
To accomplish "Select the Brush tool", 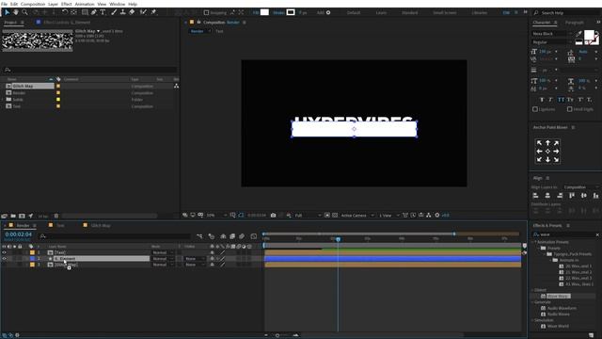I will pyautogui.click(x=114, y=12).
